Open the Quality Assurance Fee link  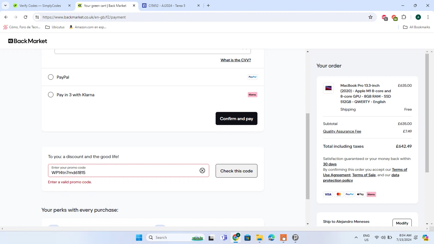point(342,131)
